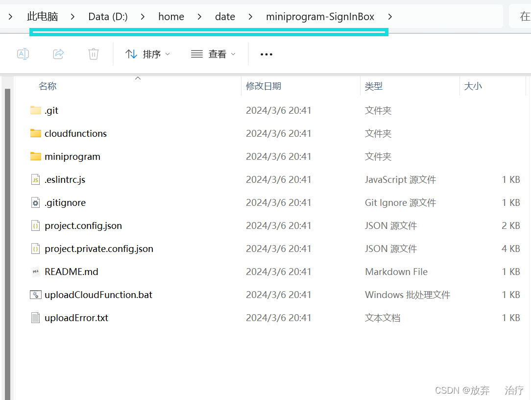Image resolution: width=531 pixels, height=400 pixels.
Task: Go to the home folder in breadcrumb
Action: (171, 16)
